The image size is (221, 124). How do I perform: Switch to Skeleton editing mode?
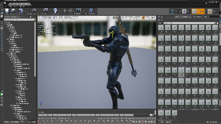(175, 11)
